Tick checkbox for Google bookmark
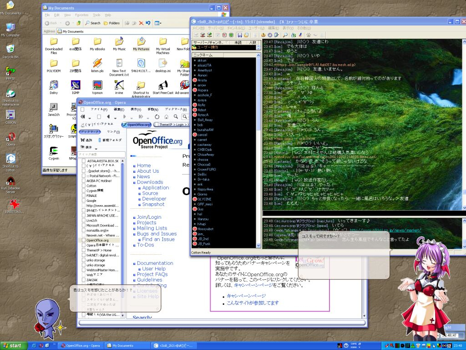 coord(84,201)
